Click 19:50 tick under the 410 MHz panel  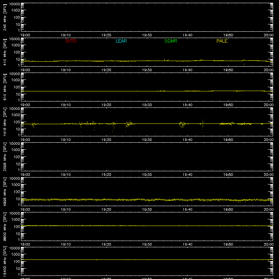(x=228, y=70)
